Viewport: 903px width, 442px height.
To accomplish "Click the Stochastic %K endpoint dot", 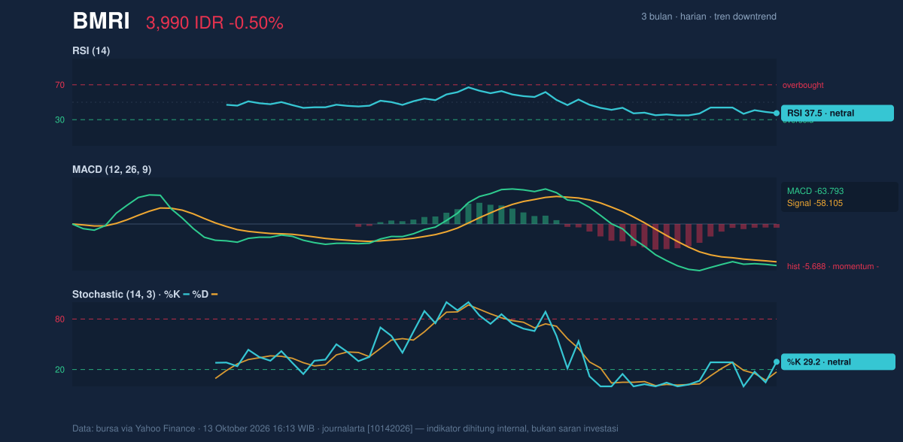I will point(777,362).
